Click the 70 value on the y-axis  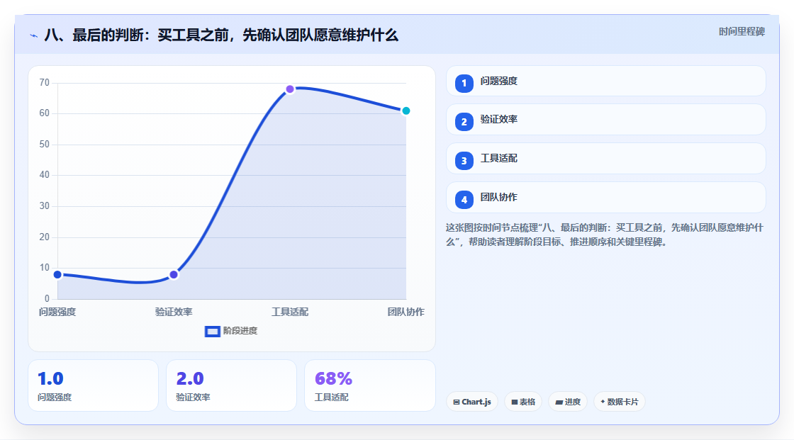click(45, 82)
